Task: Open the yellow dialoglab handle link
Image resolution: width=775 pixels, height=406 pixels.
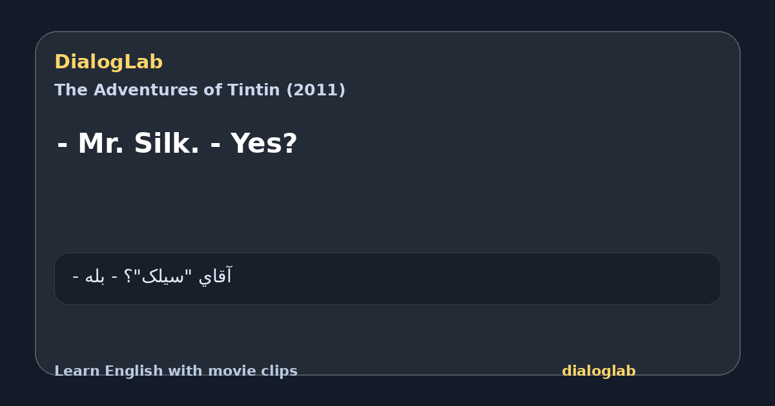Action: (599, 371)
